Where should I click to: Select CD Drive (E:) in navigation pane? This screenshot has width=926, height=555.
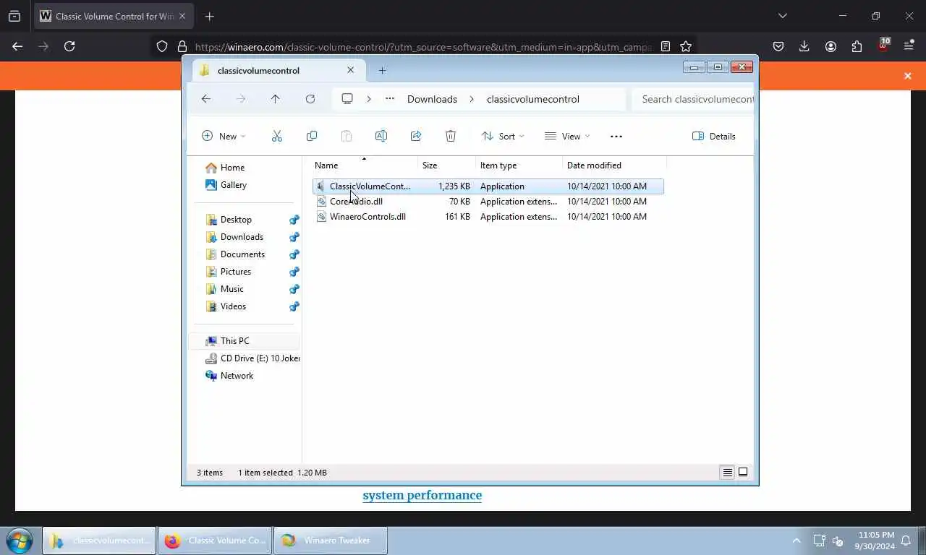pyautogui.click(x=252, y=358)
